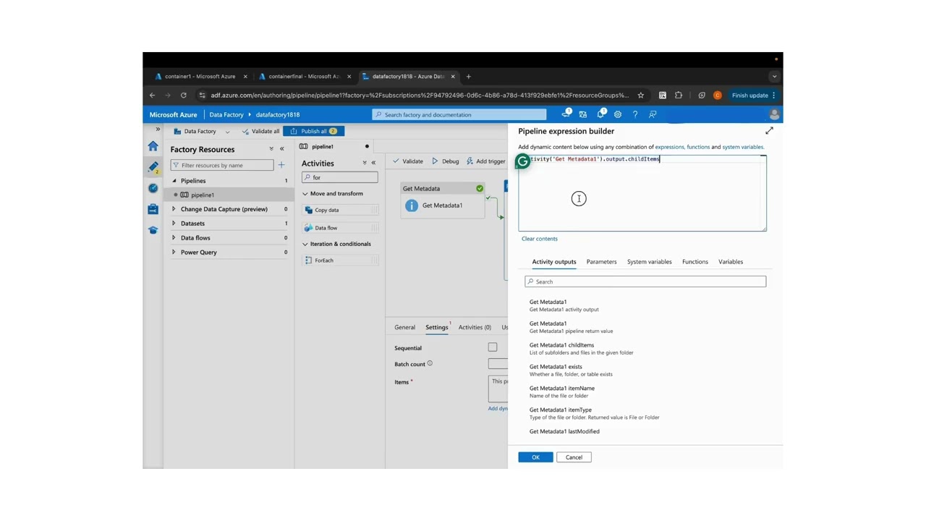The height and width of the screenshot is (521, 926).
Task: Click inside the expression text area
Action: coord(642,193)
